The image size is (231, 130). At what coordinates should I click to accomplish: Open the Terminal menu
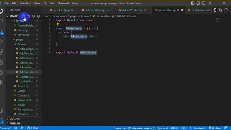point(64,3)
